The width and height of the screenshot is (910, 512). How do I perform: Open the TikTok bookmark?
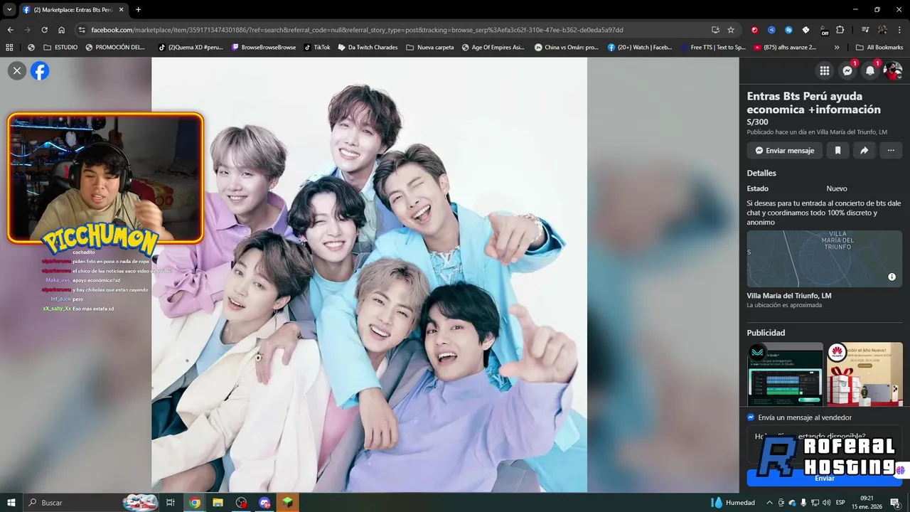[x=317, y=48]
